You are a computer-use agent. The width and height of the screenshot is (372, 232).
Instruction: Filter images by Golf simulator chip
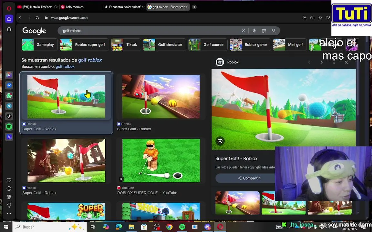click(x=164, y=44)
